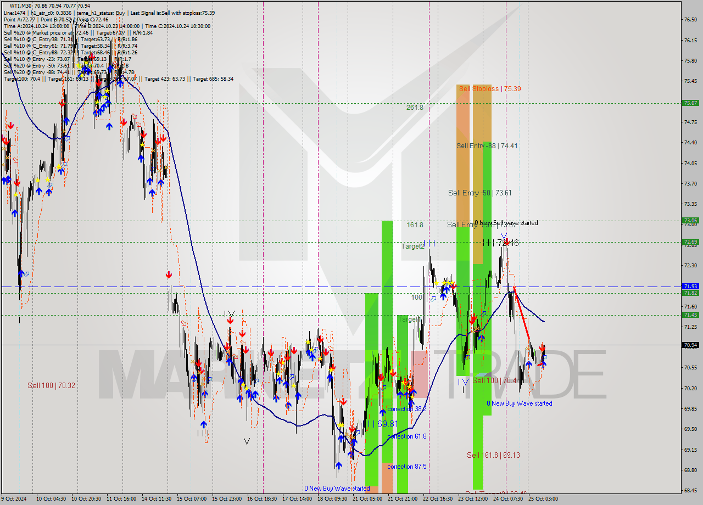
Task: Click the blue 71.93 price tag
Action: coord(690,286)
